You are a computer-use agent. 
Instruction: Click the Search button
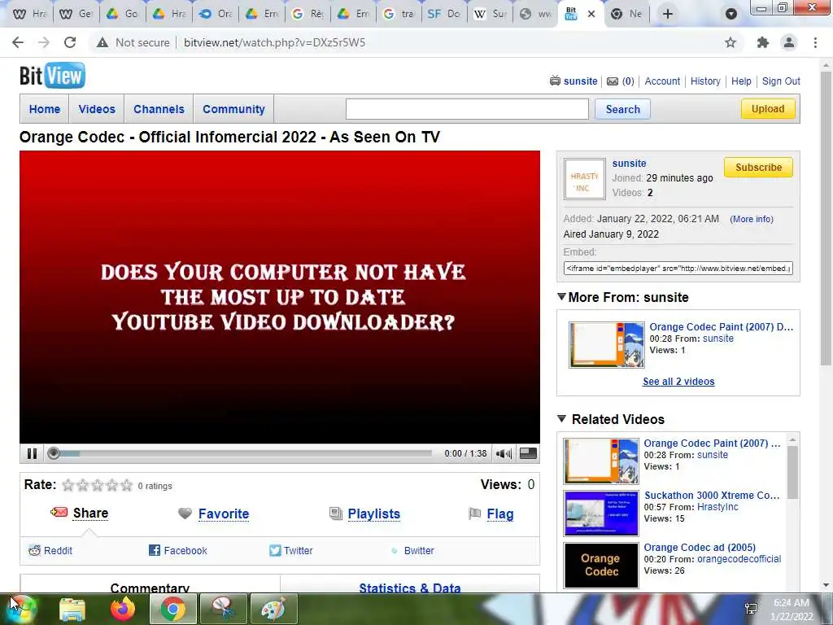tap(622, 109)
